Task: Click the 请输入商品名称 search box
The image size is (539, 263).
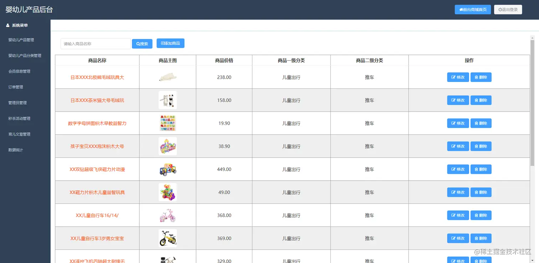Action: (x=95, y=43)
